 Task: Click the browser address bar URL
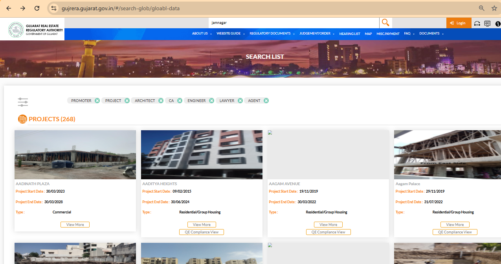click(x=121, y=8)
